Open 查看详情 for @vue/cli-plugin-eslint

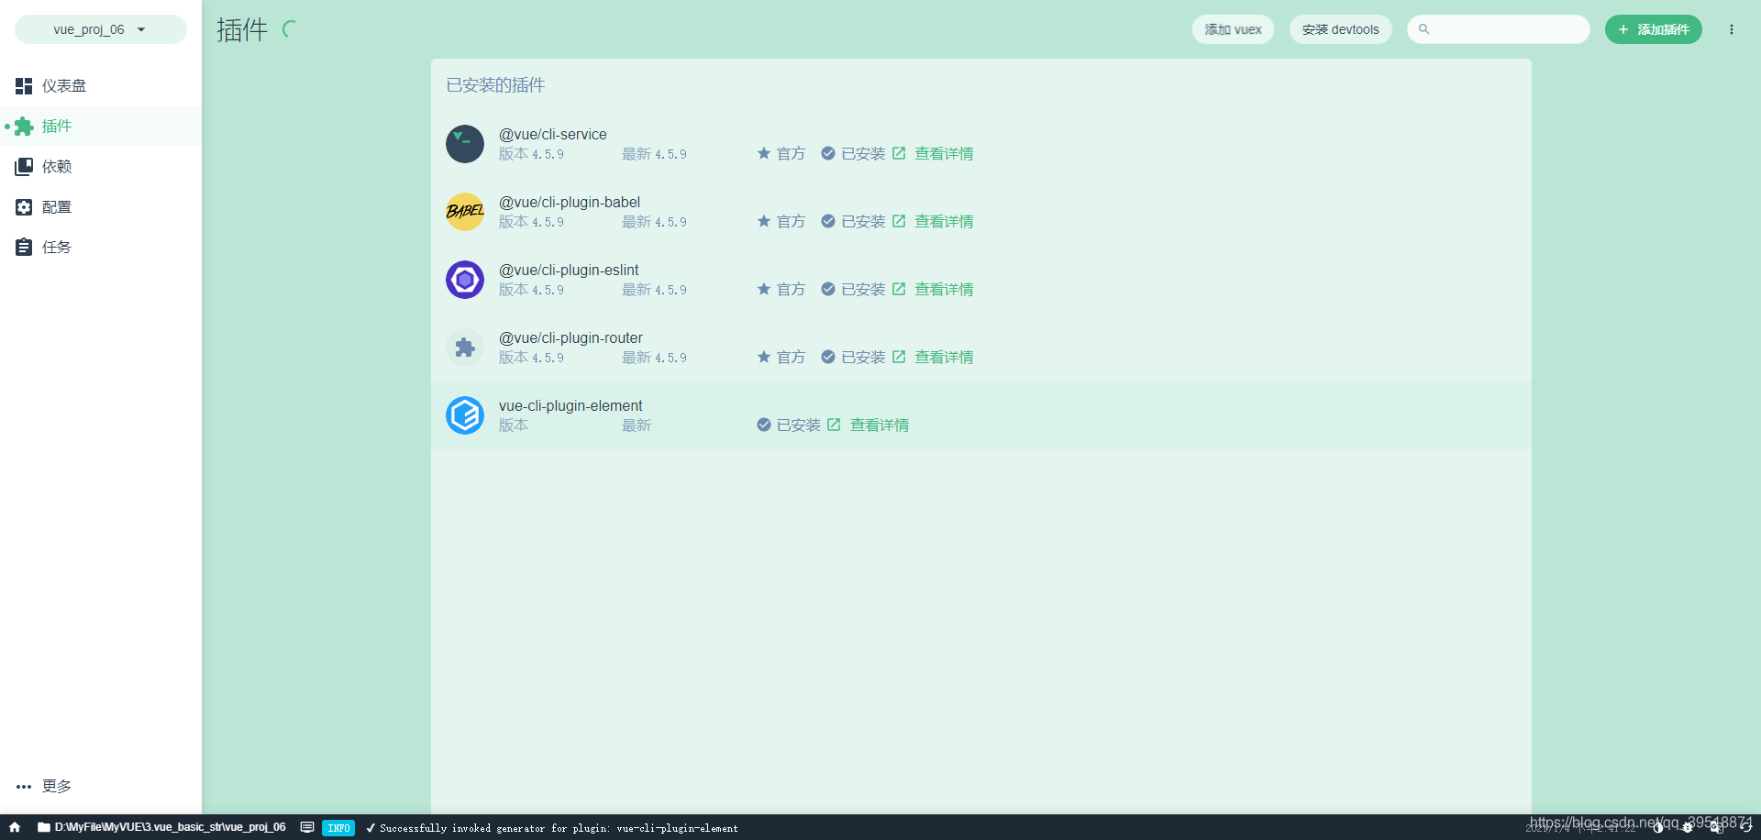[944, 290]
